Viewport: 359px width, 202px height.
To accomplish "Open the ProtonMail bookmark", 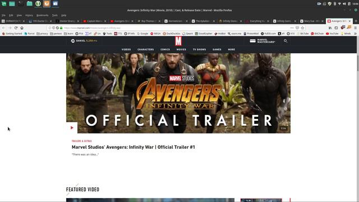I will point(251,34).
